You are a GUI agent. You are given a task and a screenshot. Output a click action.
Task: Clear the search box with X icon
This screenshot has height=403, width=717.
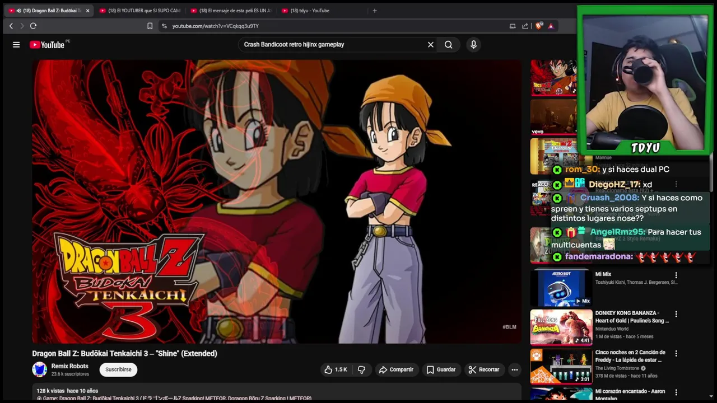point(431,45)
